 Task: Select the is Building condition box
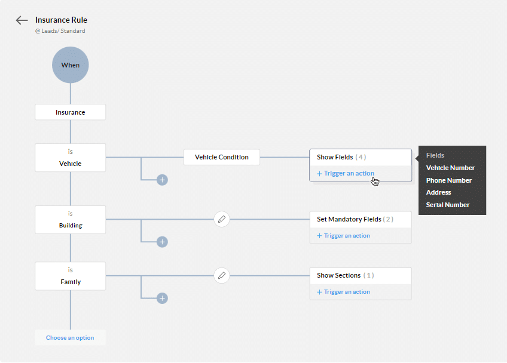pos(70,219)
